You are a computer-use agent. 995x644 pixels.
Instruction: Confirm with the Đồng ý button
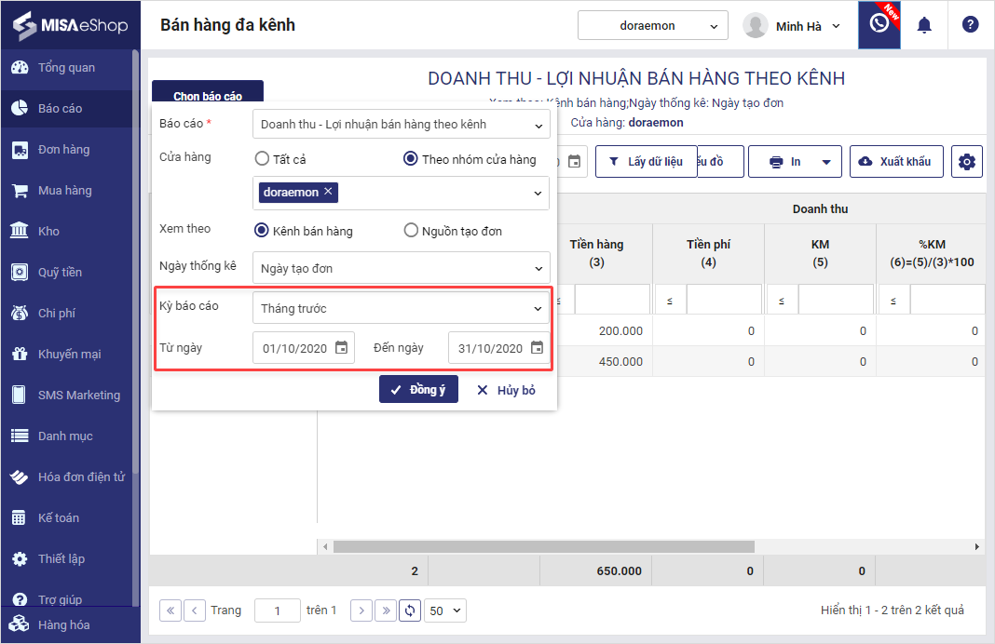(x=419, y=390)
